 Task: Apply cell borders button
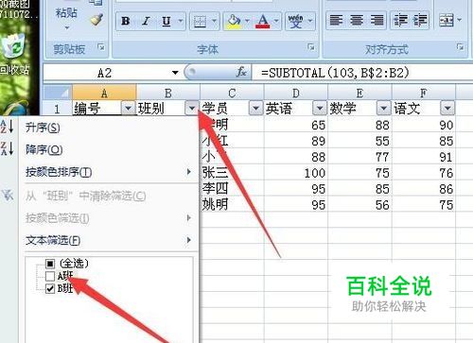pyautogui.click(x=200, y=21)
